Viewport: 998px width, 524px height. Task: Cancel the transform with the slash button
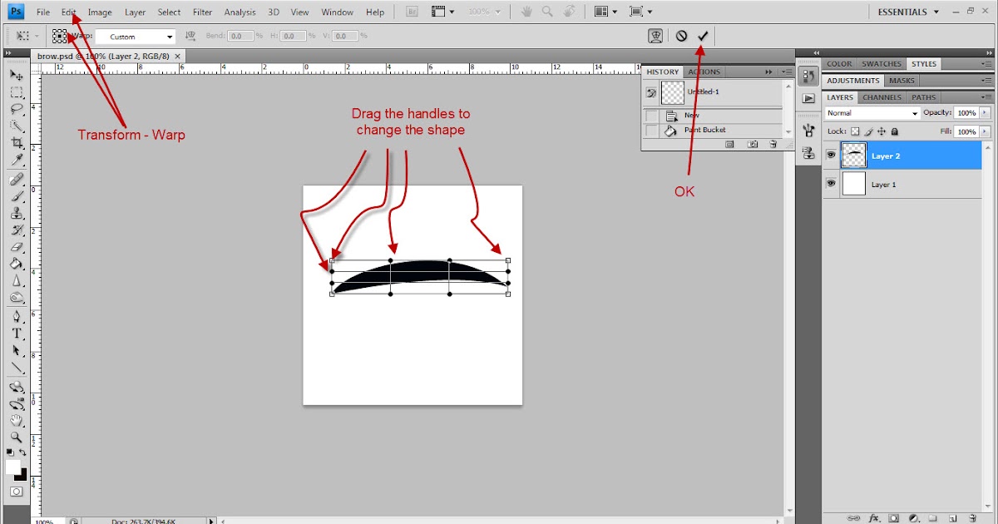click(683, 36)
